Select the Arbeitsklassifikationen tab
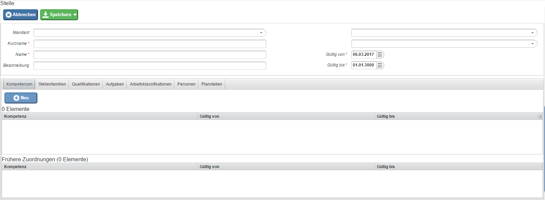 point(151,84)
